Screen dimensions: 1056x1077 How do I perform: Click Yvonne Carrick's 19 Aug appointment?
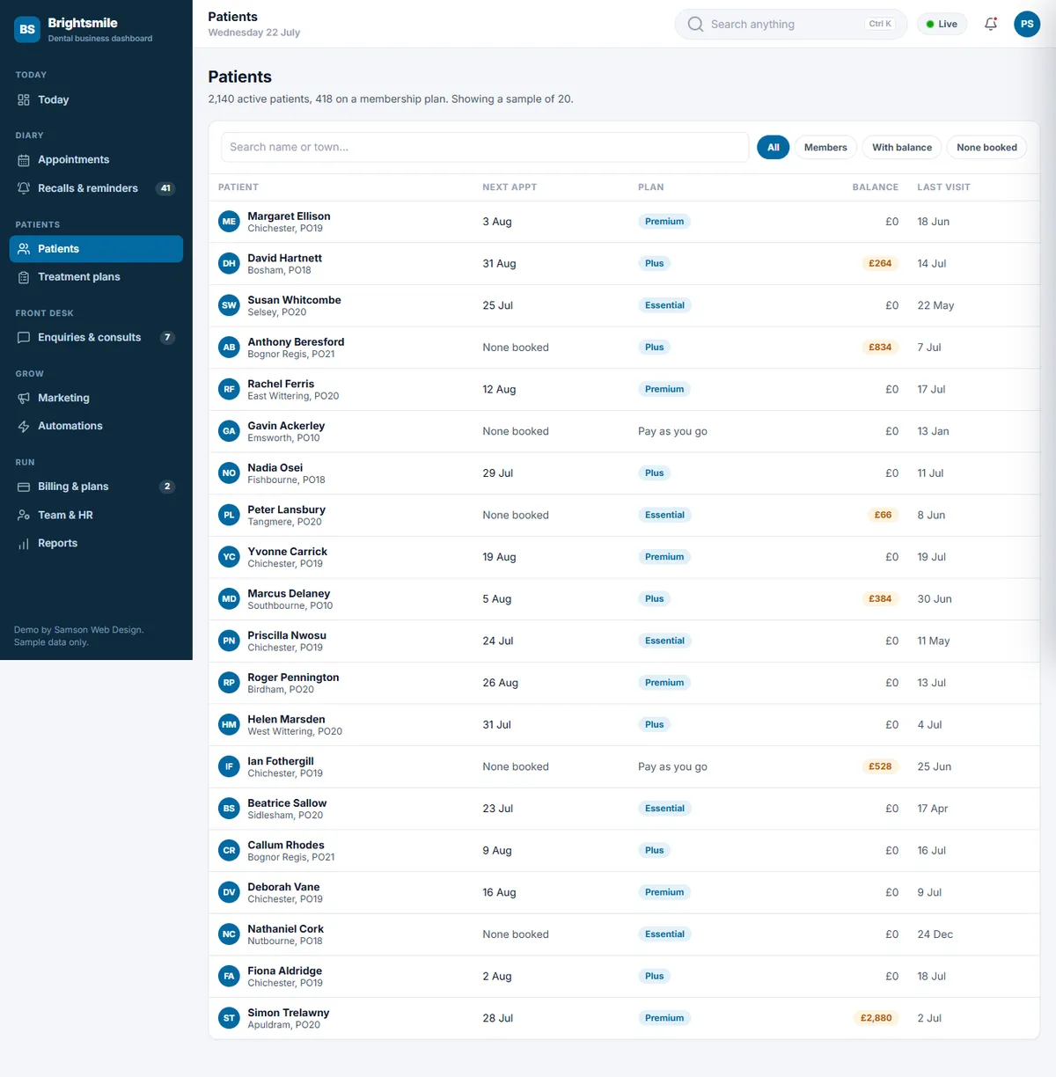499,557
